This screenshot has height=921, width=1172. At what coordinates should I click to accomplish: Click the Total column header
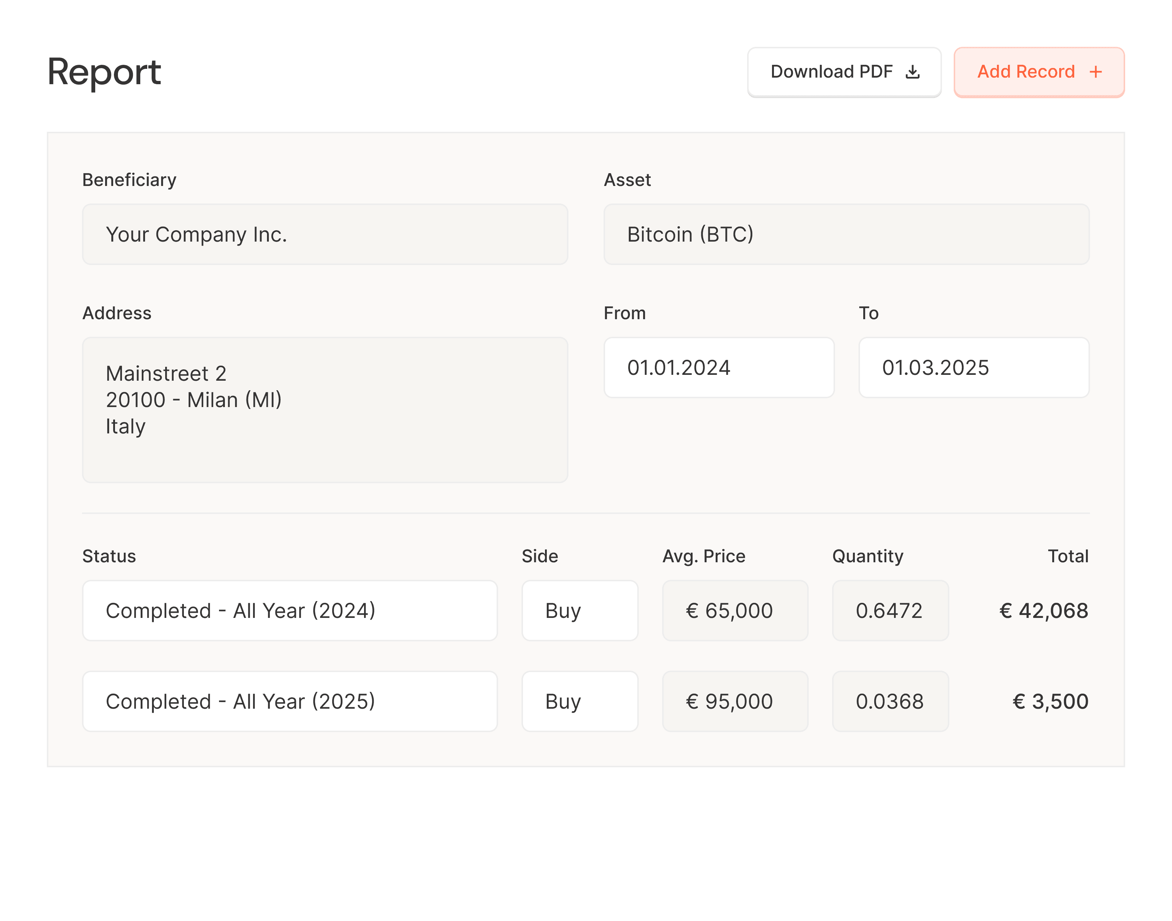point(1068,556)
